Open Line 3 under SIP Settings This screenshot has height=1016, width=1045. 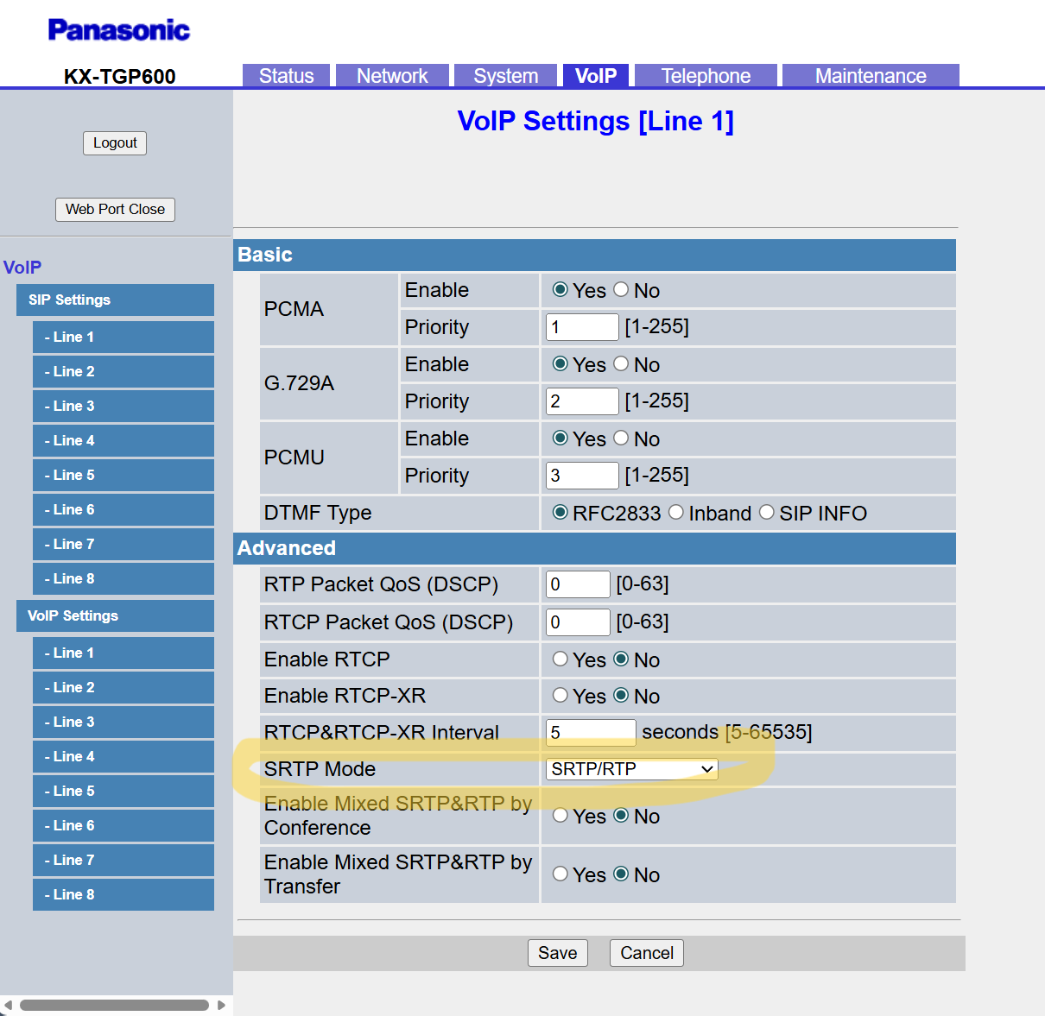click(x=123, y=406)
